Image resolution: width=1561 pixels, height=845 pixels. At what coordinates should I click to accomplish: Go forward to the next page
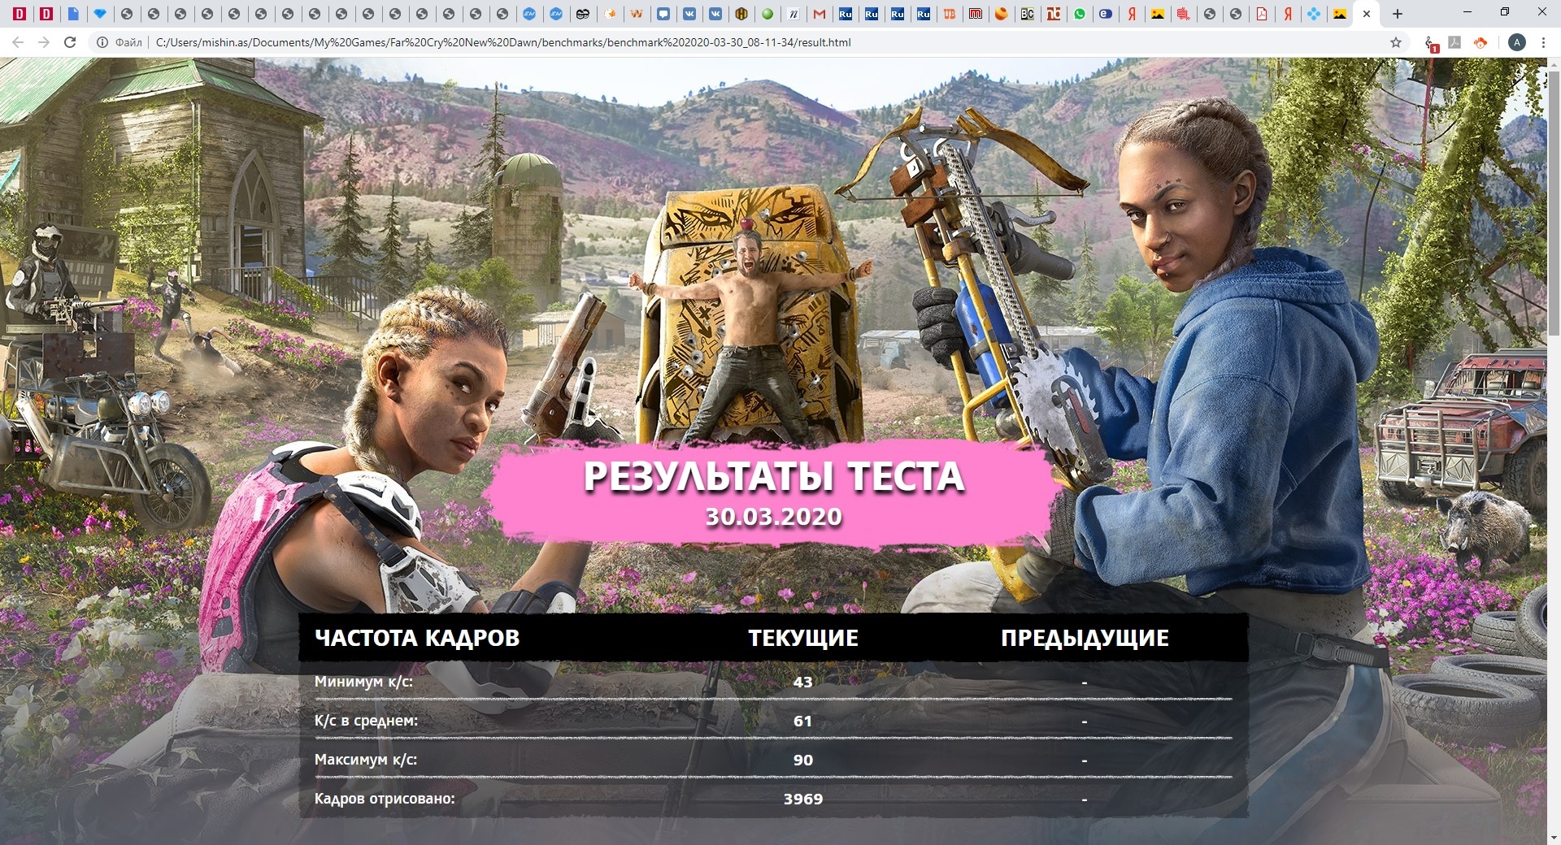[x=44, y=42]
